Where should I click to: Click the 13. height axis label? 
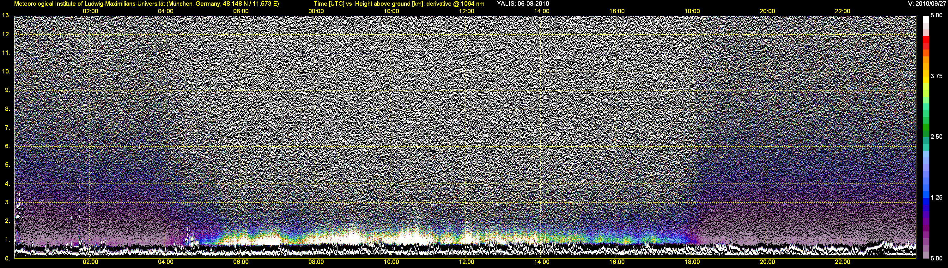[6, 15]
